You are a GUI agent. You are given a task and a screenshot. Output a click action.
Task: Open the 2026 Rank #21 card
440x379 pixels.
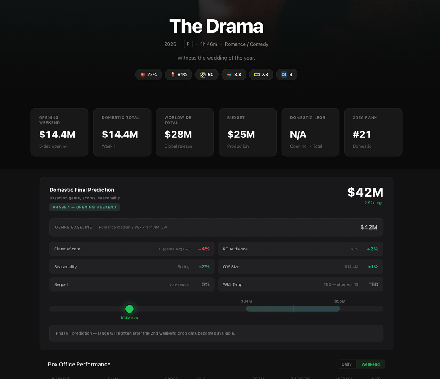[x=373, y=132]
